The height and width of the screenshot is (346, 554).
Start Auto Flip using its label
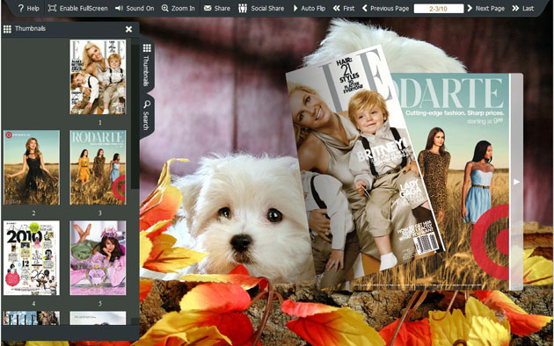pyautogui.click(x=313, y=8)
